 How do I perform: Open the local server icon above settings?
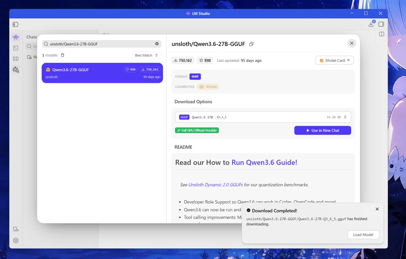tap(16, 229)
